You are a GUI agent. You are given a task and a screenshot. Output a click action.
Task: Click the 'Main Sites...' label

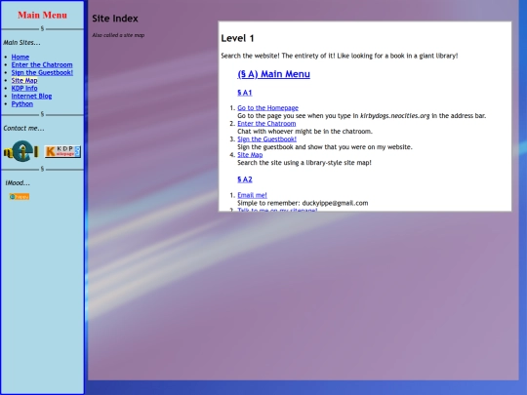click(x=21, y=43)
